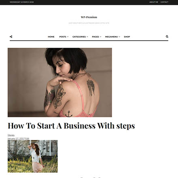Open the Pages menu label
178x178 pixels.
(95, 37)
